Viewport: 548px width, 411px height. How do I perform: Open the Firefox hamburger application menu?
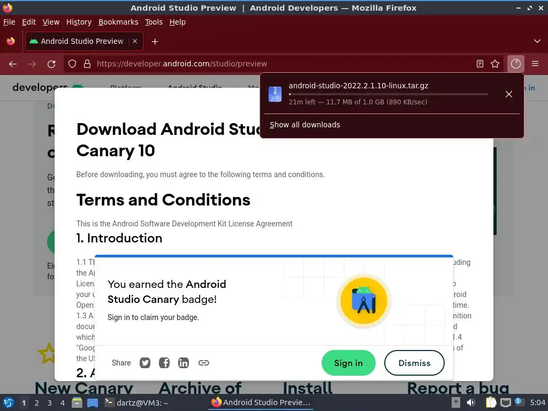pyautogui.click(x=535, y=64)
